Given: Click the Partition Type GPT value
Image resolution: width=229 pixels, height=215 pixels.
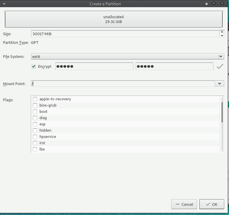Looking at the screenshot, I should [35, 43].
